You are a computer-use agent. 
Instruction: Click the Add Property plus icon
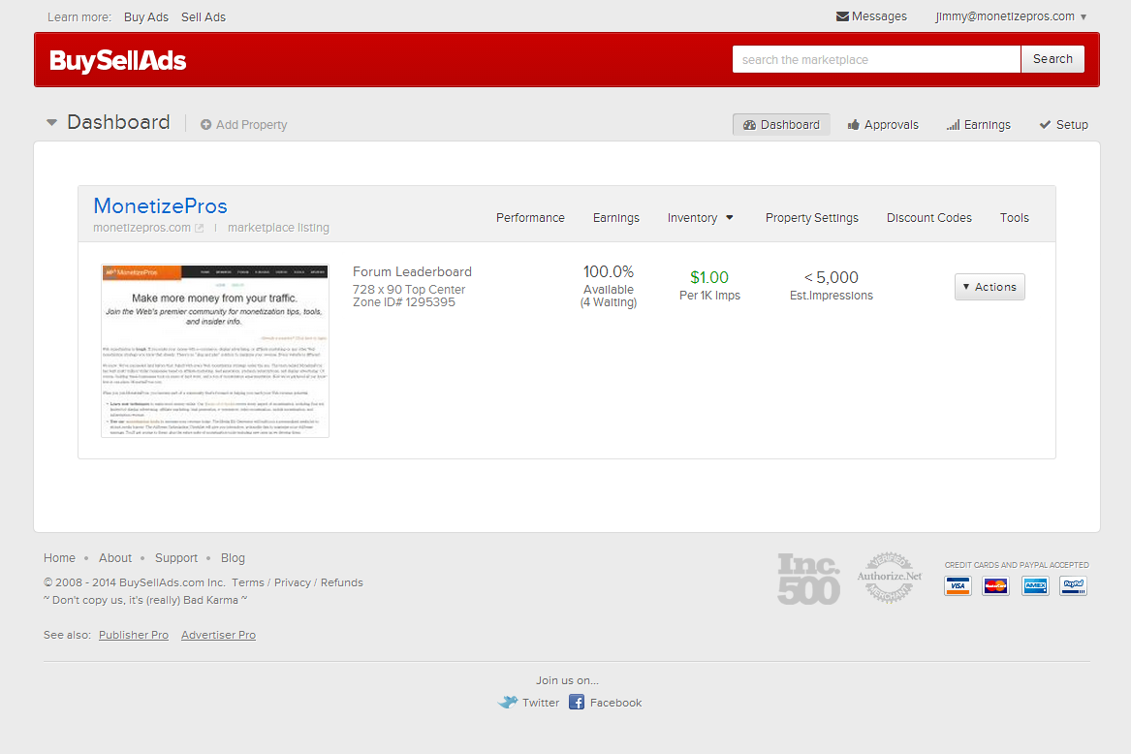tap(205, 125)
